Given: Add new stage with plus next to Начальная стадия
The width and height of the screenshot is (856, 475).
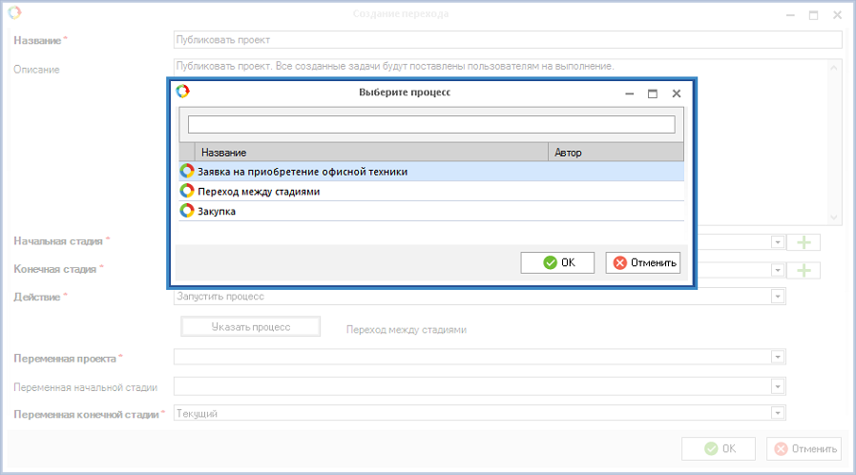Looking at the screenshot, I should pos(804,242).
